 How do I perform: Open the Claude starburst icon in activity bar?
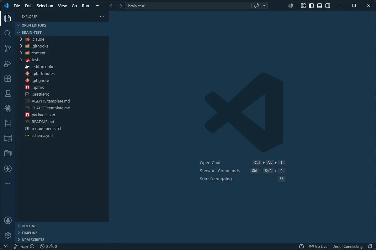8,108
